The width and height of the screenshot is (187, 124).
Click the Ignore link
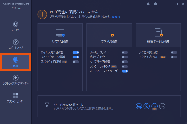tap(116, 17)
